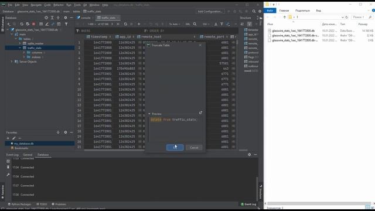Select my_database.db in Favorites

pyautogui.click(x=23, y=144)
